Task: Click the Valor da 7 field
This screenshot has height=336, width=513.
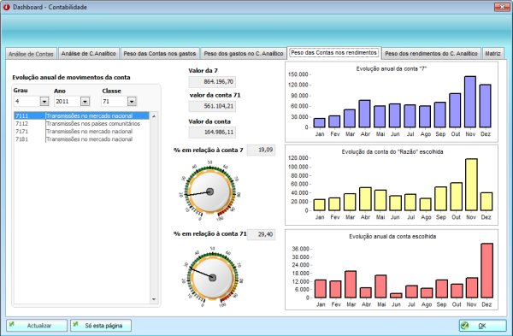Action: [212, 82]
